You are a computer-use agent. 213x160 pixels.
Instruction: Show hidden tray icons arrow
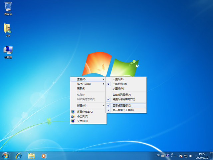(x=176, y=156)
